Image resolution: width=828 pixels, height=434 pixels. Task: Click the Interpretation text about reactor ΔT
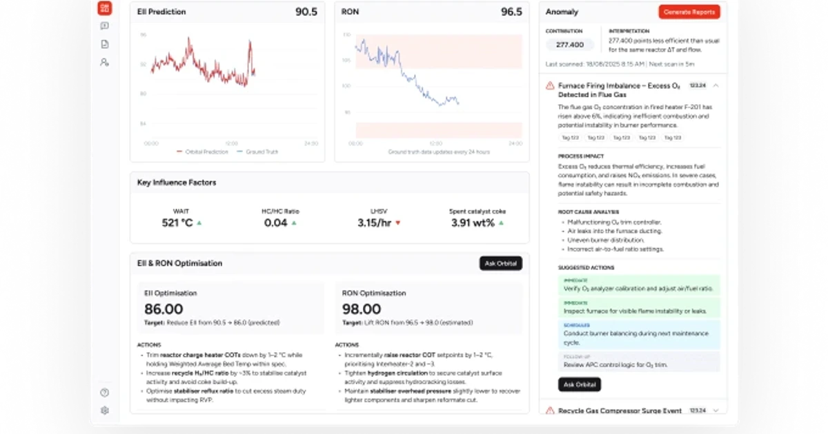click(x=664, y=45)
